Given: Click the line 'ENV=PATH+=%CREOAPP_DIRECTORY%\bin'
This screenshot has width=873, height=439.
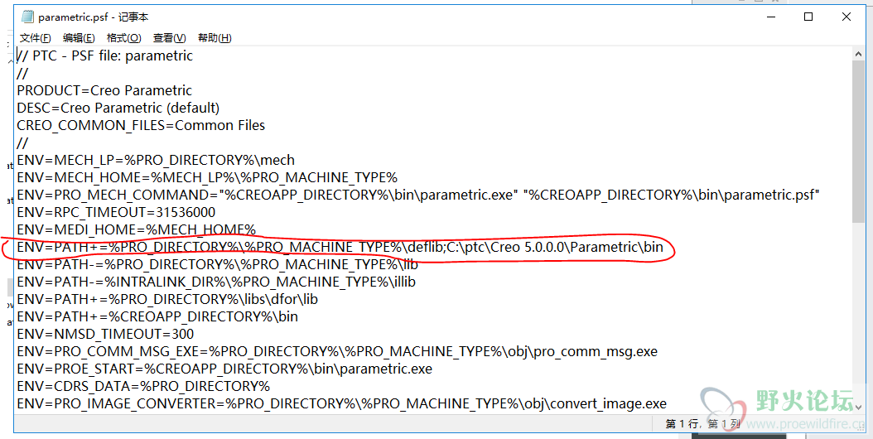Looking at the screenshot, I should [x=157, y=316].
